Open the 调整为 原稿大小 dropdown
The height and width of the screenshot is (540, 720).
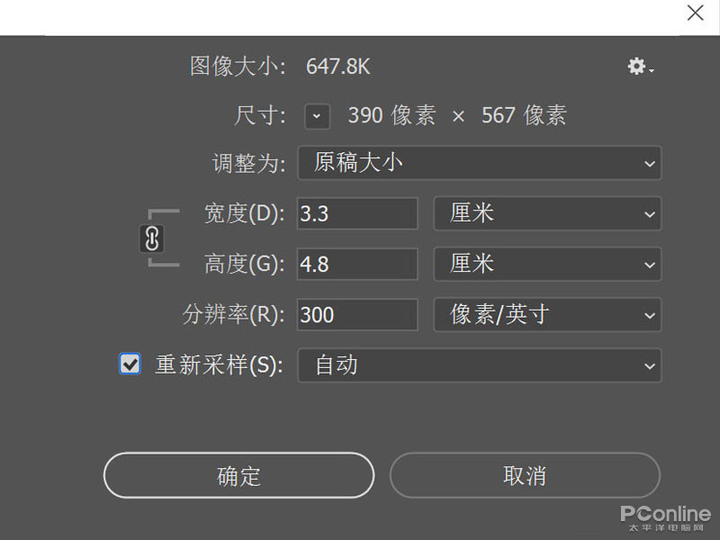479,163
